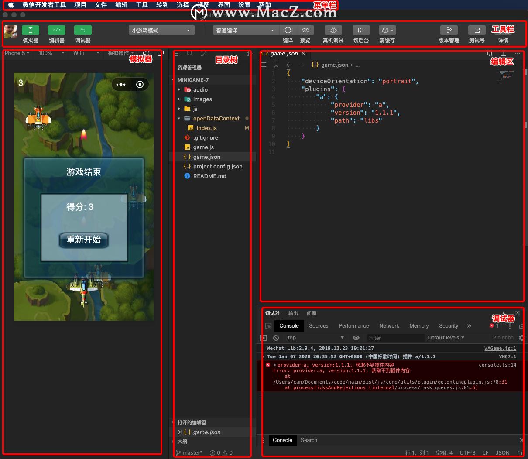Viewport: 528px width, 459px height.
Task: Click the mini game capsule close circle
Action: [140, 85]
